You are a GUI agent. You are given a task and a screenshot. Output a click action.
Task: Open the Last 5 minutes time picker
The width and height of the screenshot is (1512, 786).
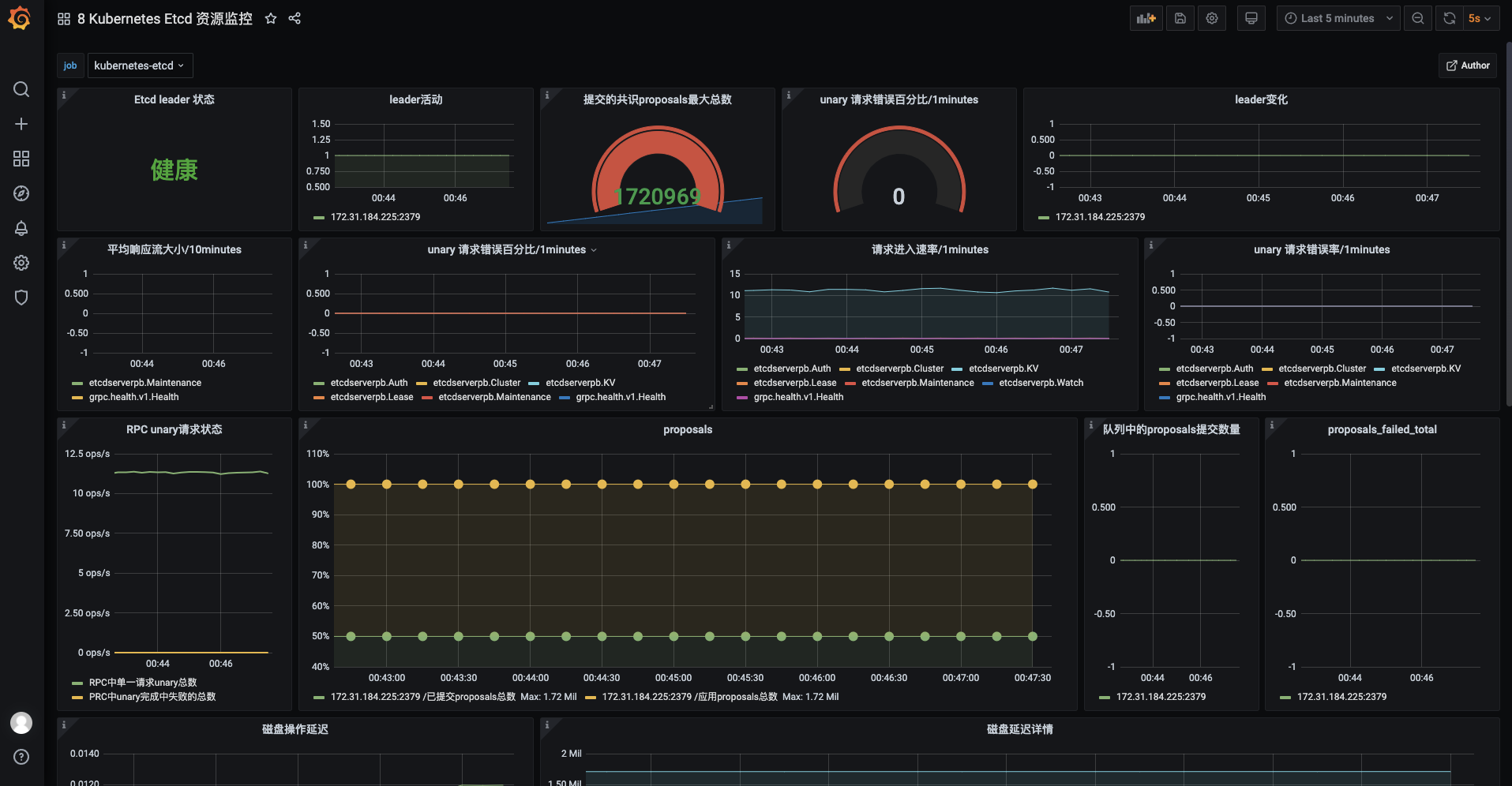pyautogui.click(x=1338, y=18)
